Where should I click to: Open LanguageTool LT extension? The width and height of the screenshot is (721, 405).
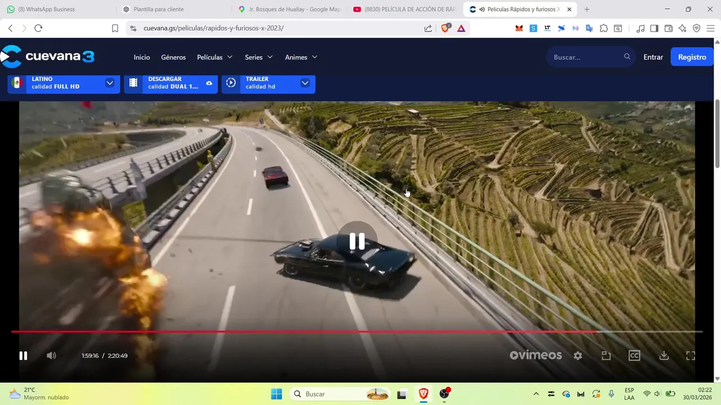point(548,28)
